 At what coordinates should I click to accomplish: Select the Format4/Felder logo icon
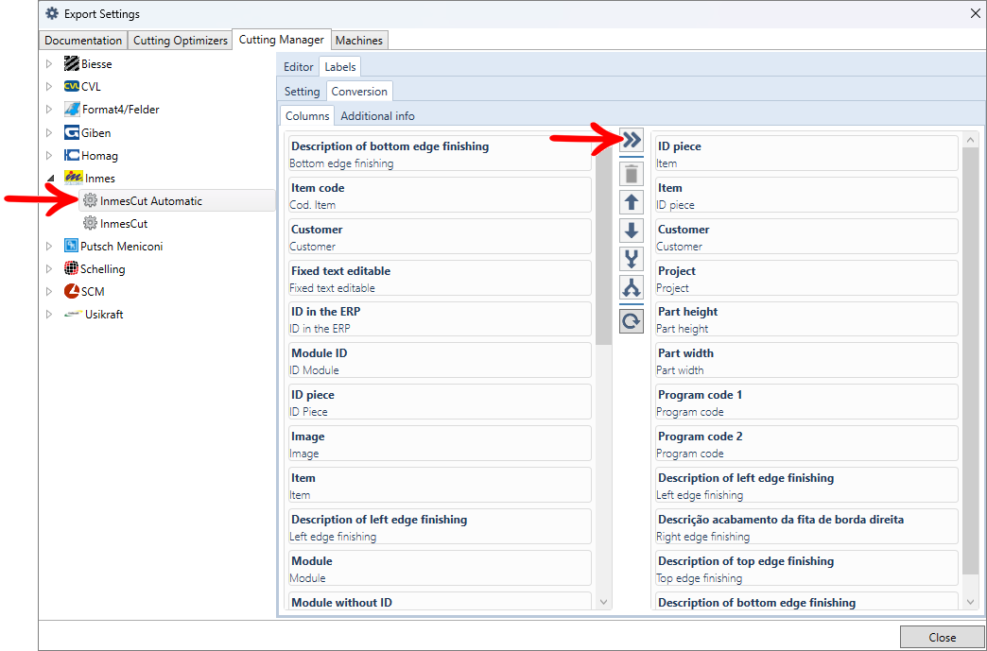tap(72, 109)
